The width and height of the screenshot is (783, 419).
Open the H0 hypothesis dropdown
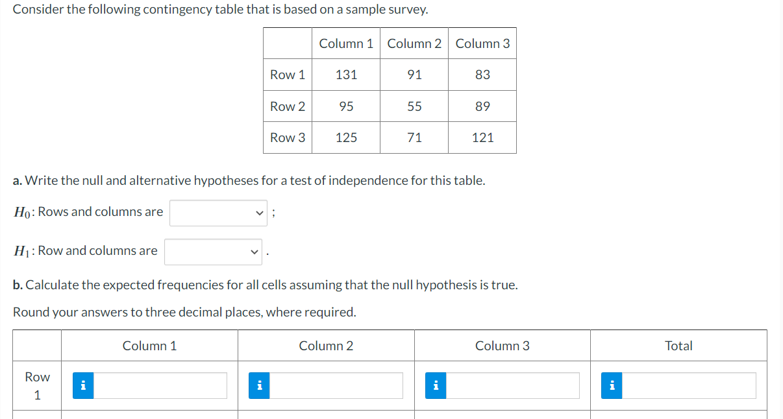click(x=218, y=213)
